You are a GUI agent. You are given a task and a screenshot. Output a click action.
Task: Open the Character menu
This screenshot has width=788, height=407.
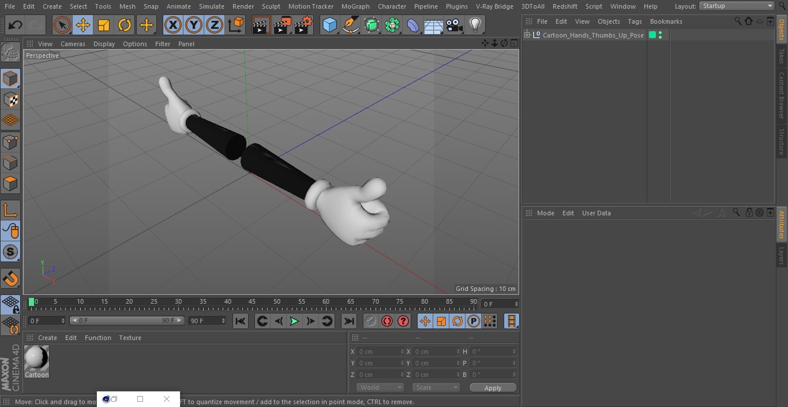(x=392, y=6)
